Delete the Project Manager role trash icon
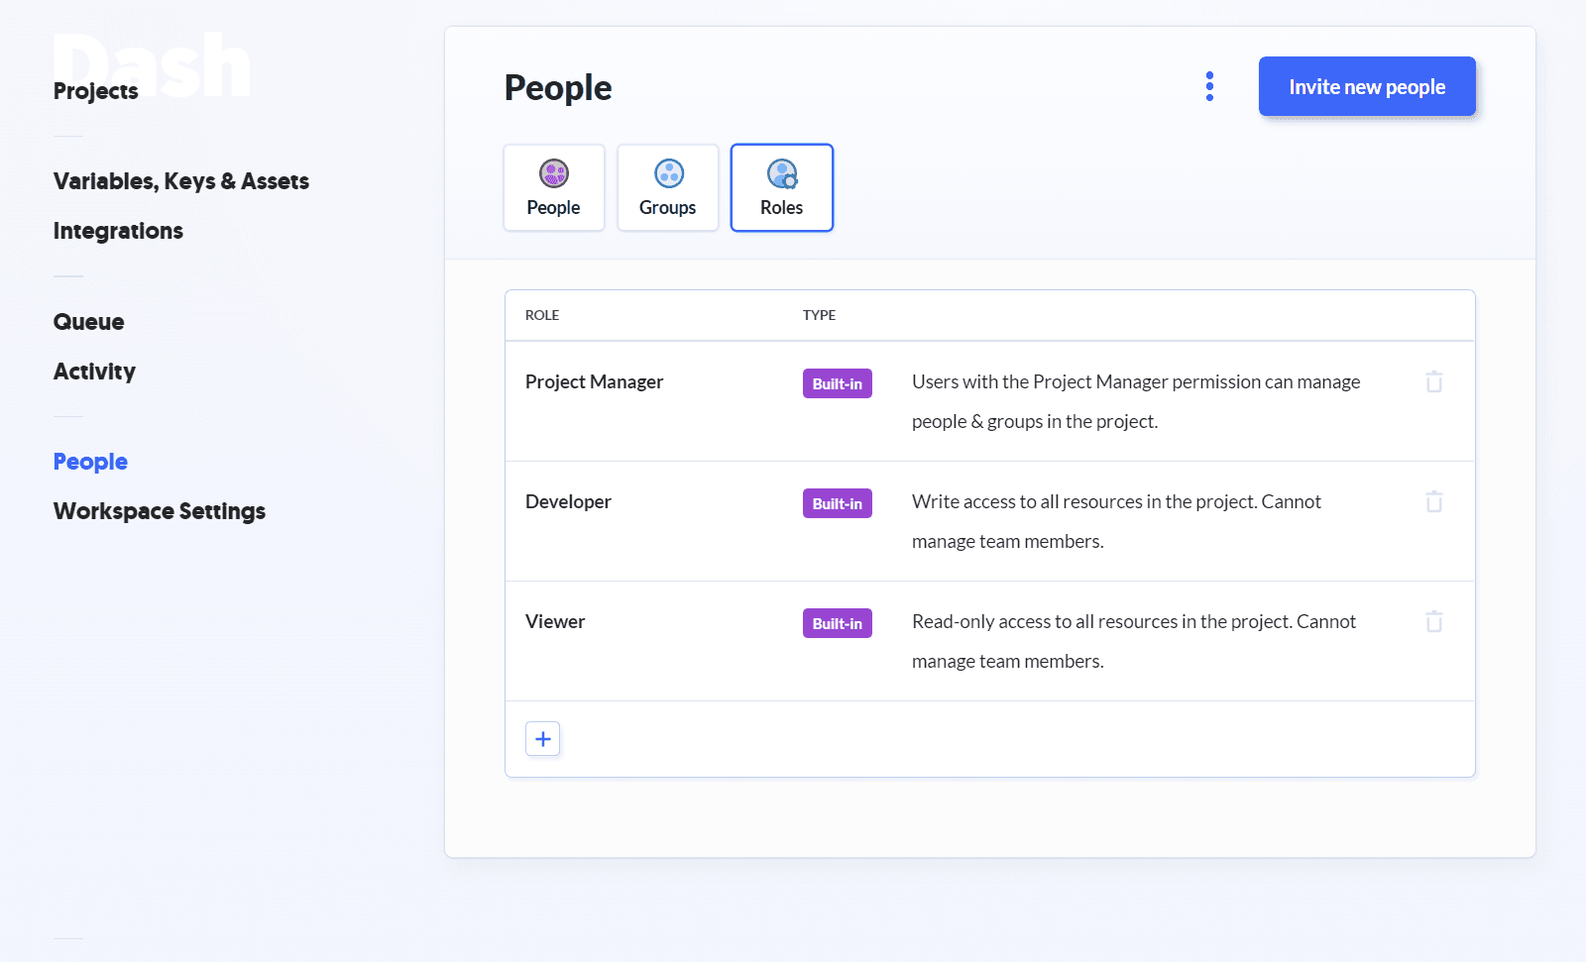This screenshot has height=962, width=1586. tap(1433, 381)
